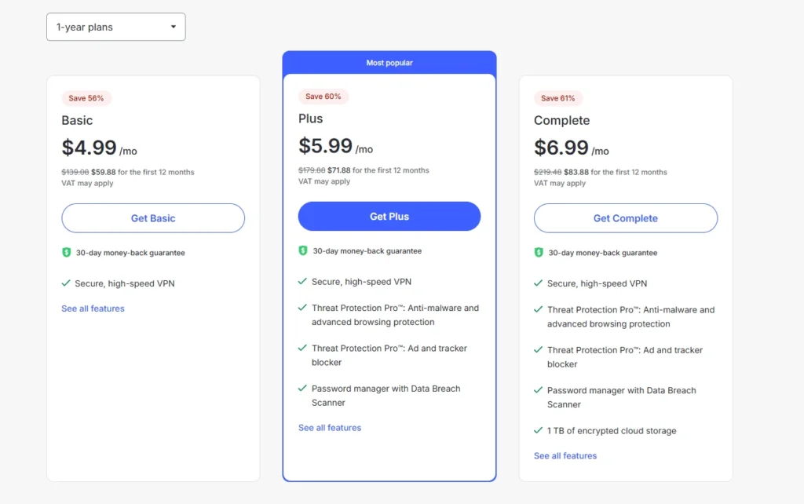Click the Get Complete button

[626, 218]
